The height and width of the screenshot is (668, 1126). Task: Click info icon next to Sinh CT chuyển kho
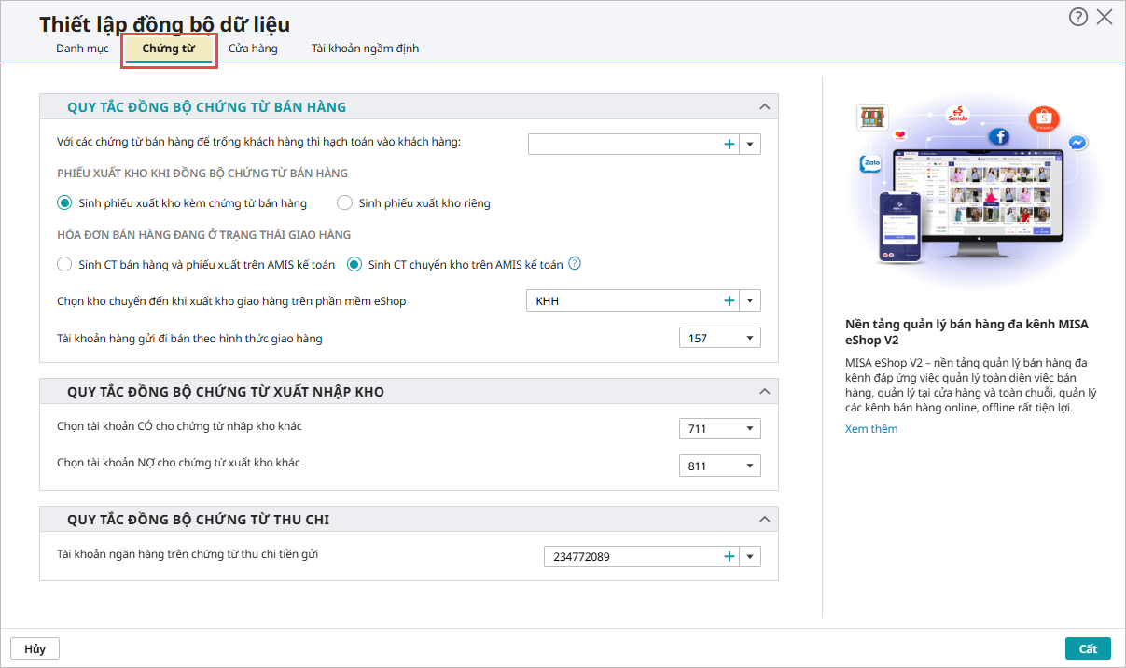click(575, 264)
